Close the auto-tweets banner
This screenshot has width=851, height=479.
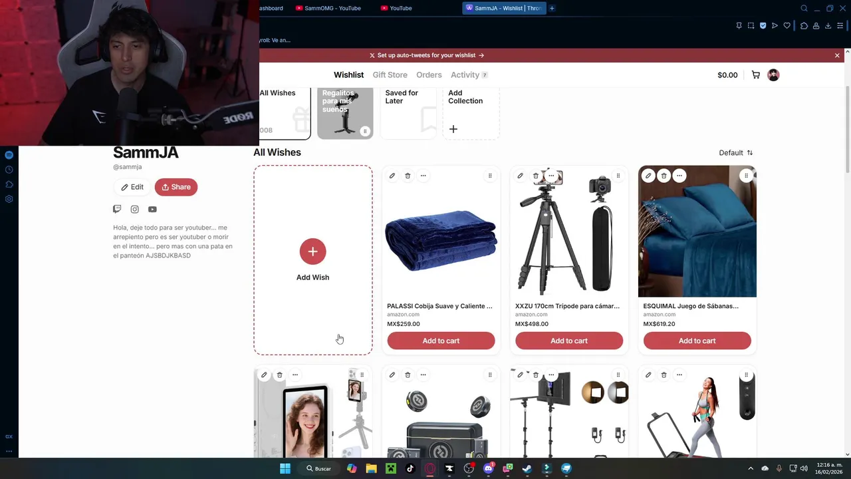pyautogui.click(x=837, y=55)
